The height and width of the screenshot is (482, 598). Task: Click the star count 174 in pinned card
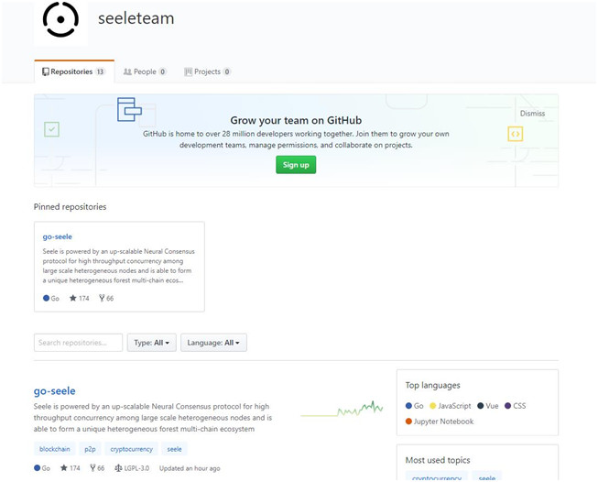coord(80,298)
